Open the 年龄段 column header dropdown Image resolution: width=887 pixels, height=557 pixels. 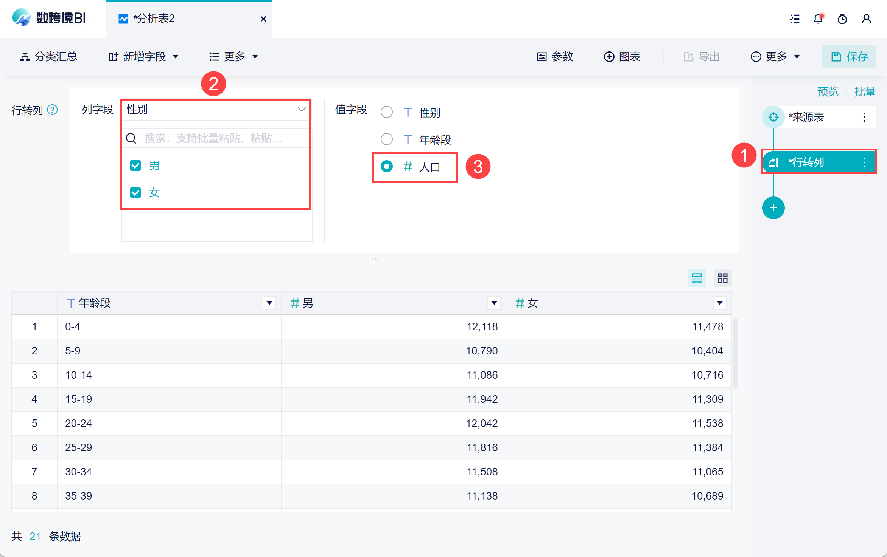point(269,303)
